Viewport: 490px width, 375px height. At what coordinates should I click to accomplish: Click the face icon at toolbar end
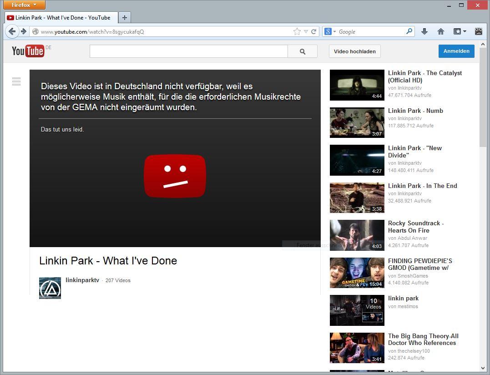[479, 31]
